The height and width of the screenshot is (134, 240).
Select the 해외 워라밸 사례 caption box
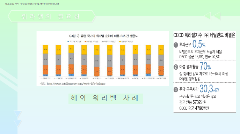106,98
